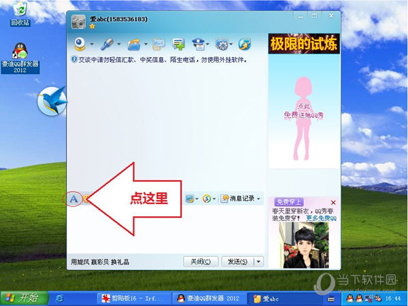Open the applications gear icon

[222, 44]
